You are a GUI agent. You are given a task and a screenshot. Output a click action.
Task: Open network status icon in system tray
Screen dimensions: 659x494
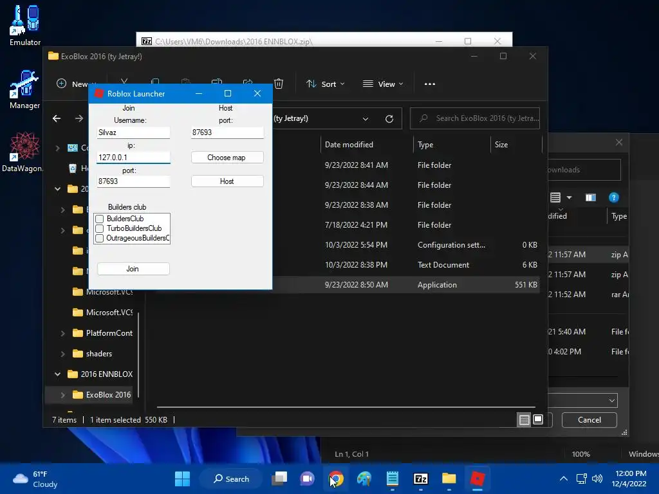(x=582, y=479)
